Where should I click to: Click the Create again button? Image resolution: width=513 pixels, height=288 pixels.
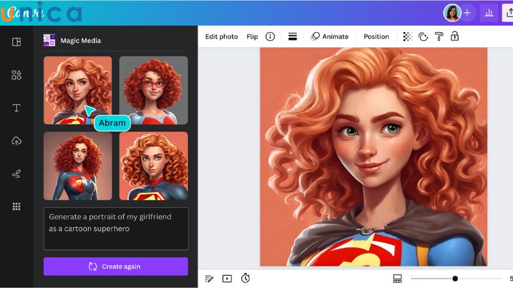pos(116,266)
